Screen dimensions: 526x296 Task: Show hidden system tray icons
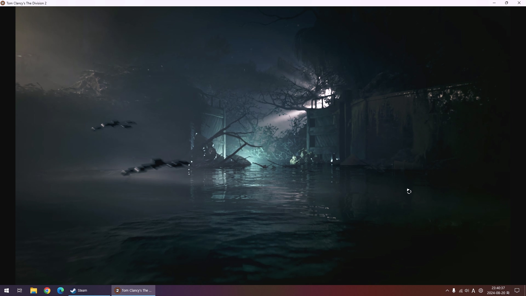447,291
